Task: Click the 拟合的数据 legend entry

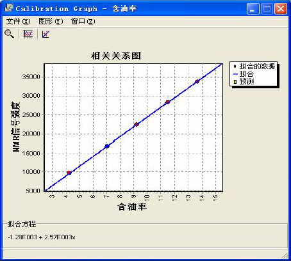Action: coord(254,66)
